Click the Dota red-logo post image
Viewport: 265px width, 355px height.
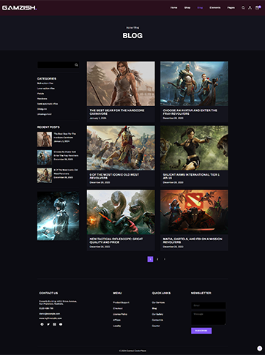coord(194,212)
